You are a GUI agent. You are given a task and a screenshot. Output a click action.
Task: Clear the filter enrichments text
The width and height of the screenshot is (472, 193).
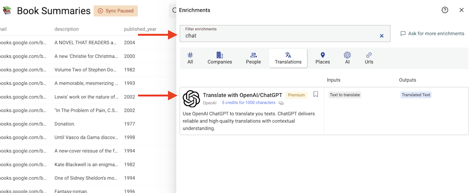382,36
